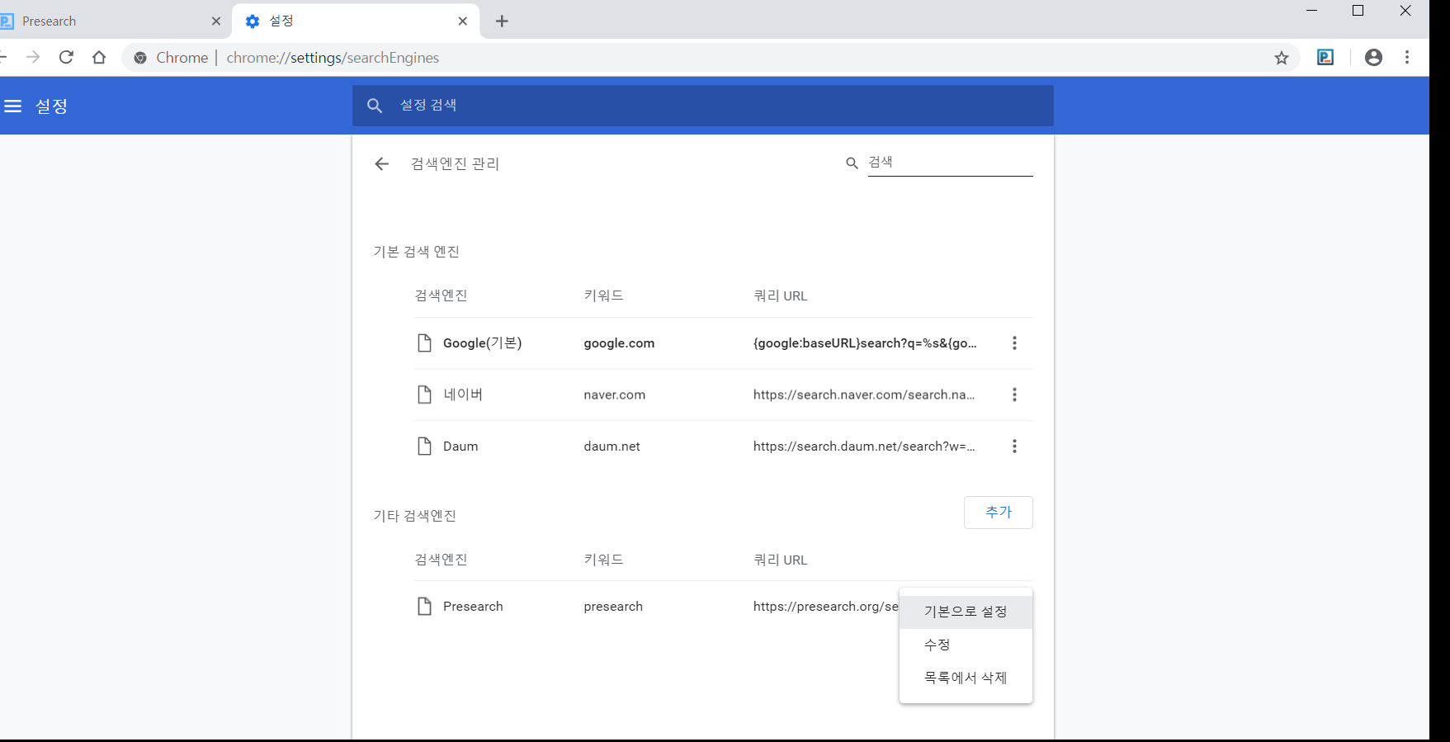The height and width of the screenshot is (742, 1450).
Task: Close the Presearch tab
Action: (216, 21)
